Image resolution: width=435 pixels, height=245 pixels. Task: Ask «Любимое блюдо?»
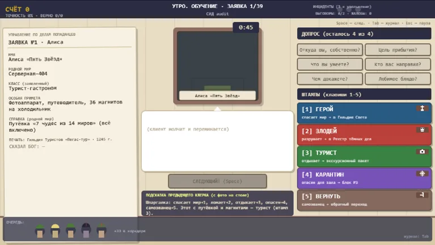pyautogui.click(x=398, y=79)
